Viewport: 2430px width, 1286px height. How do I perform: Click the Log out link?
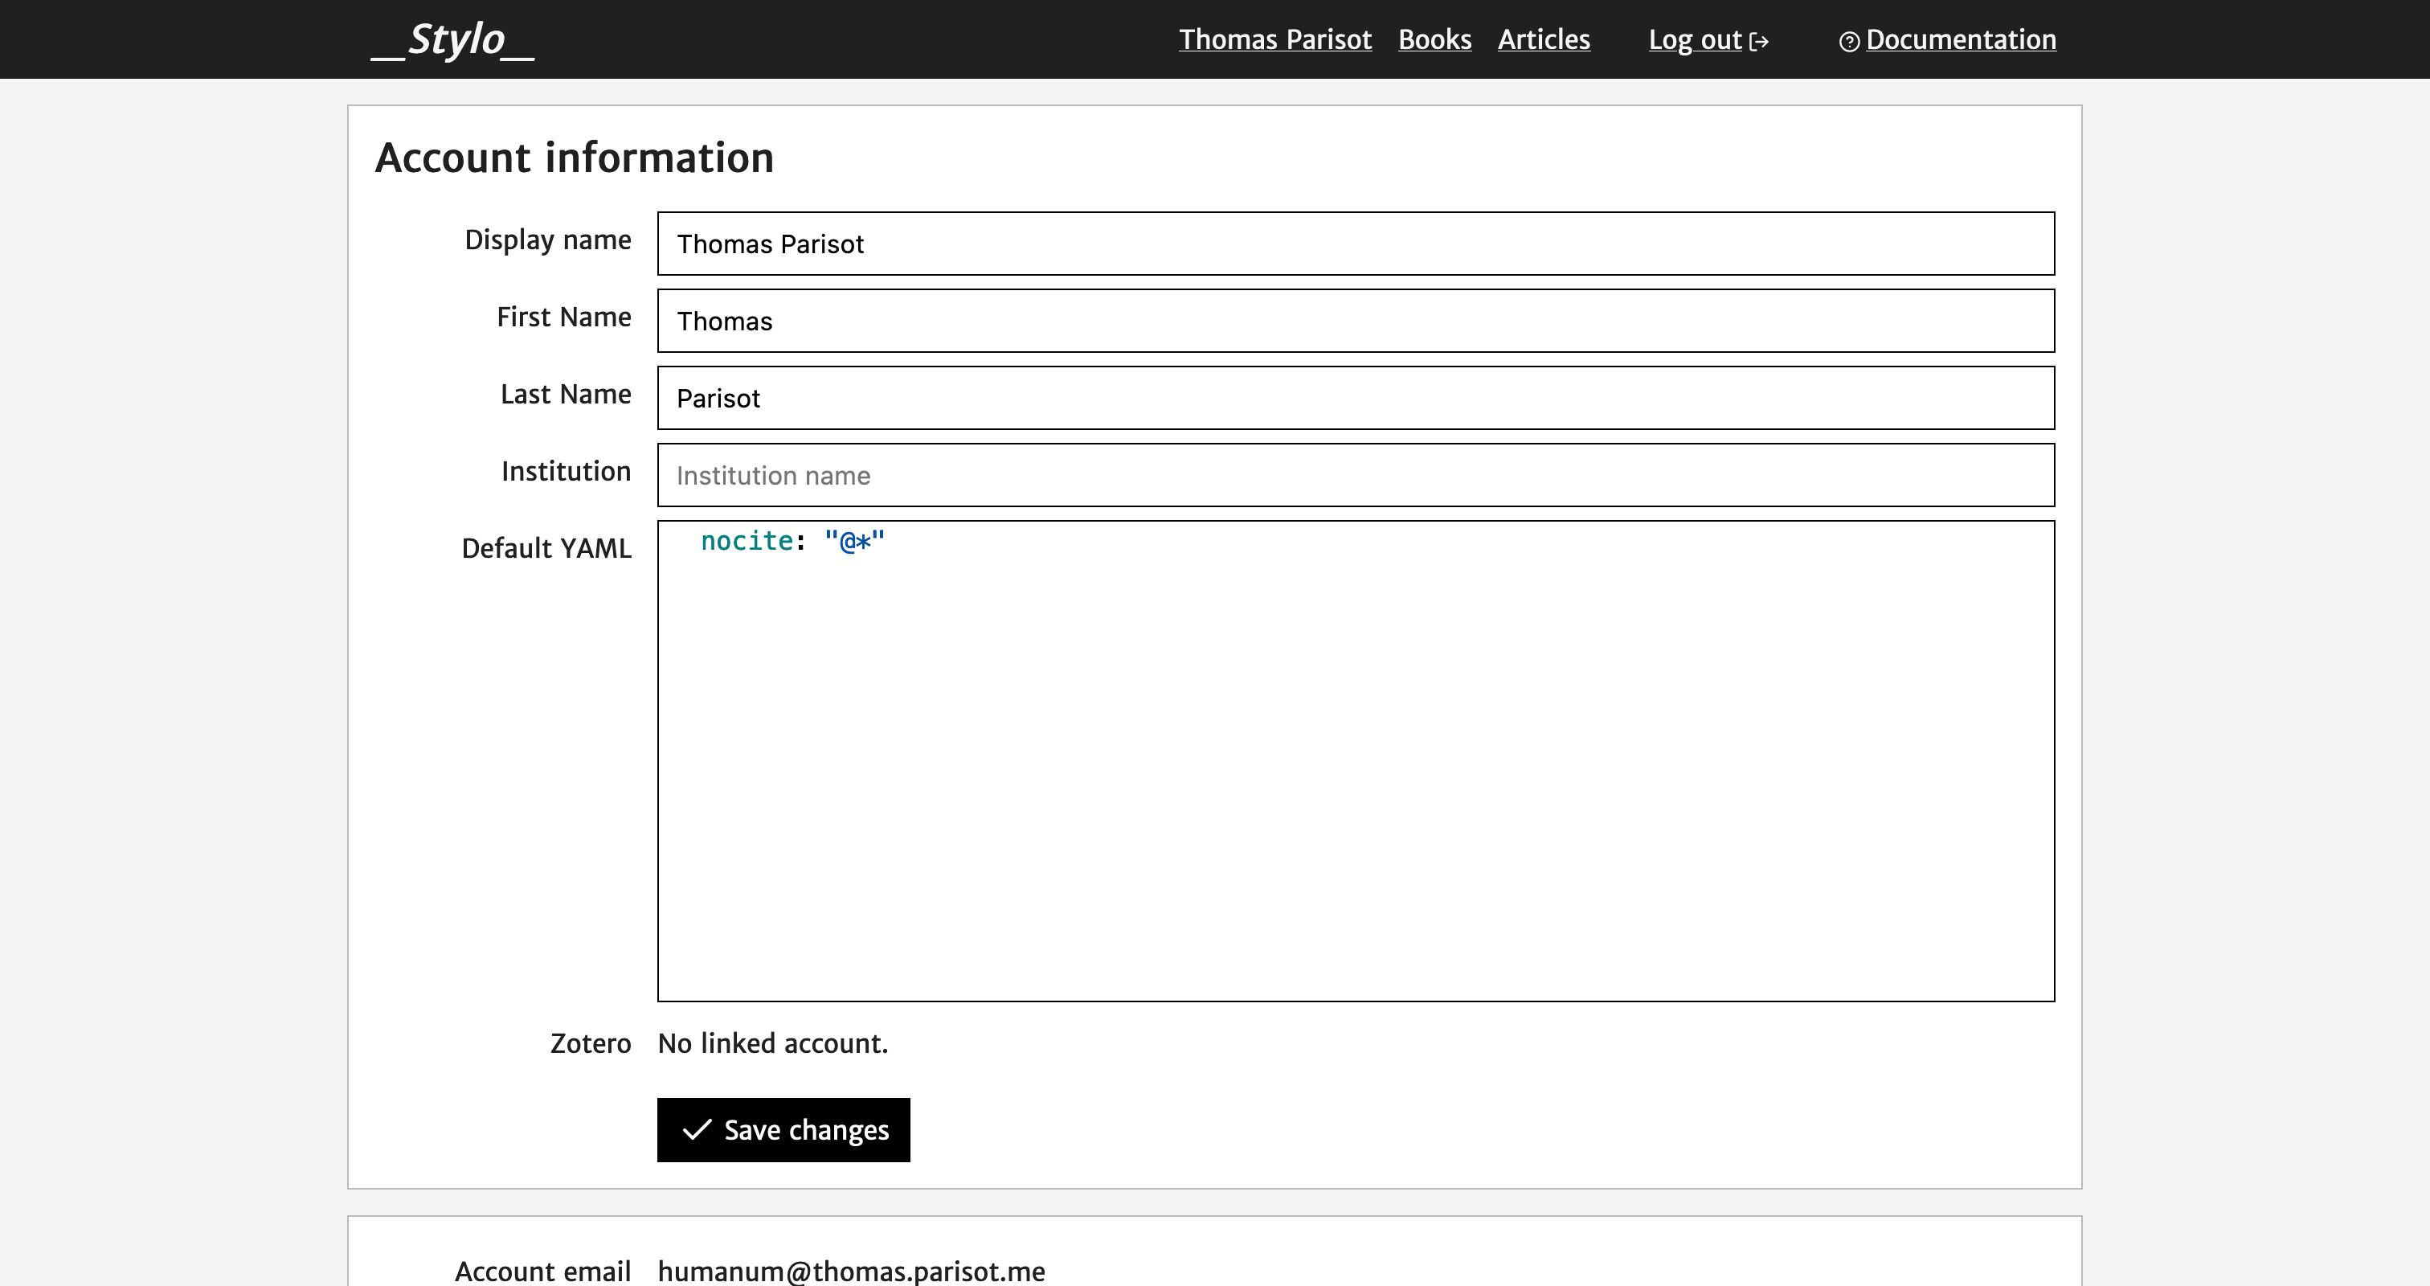tap(1694, 39)
